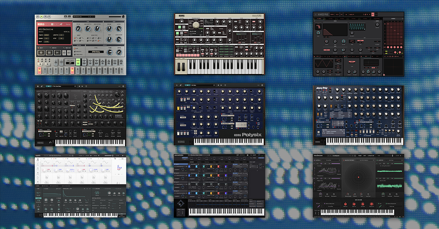Open the All category dropdown in MS-20
This screenshot has width=439, height=229.
(x=49, y=86)
